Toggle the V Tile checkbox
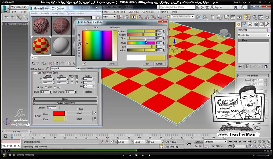 pyautogui.click(x=77, y=83)
